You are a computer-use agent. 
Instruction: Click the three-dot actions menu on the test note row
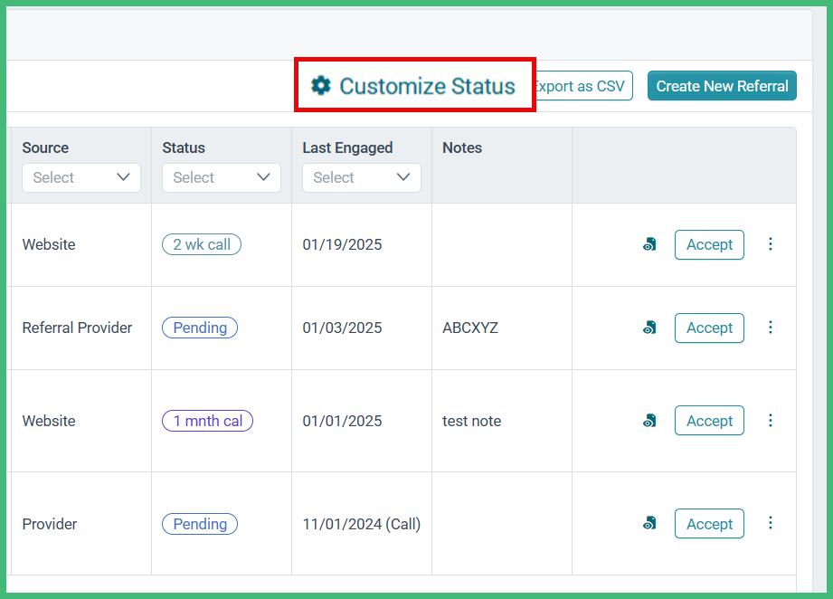tap(770, 420)
